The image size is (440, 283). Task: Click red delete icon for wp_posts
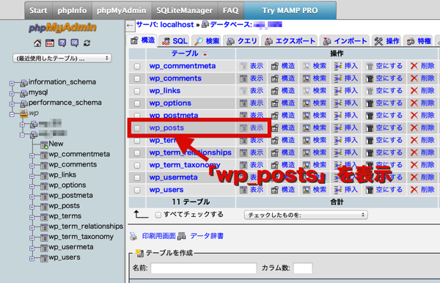pos(414,128)
